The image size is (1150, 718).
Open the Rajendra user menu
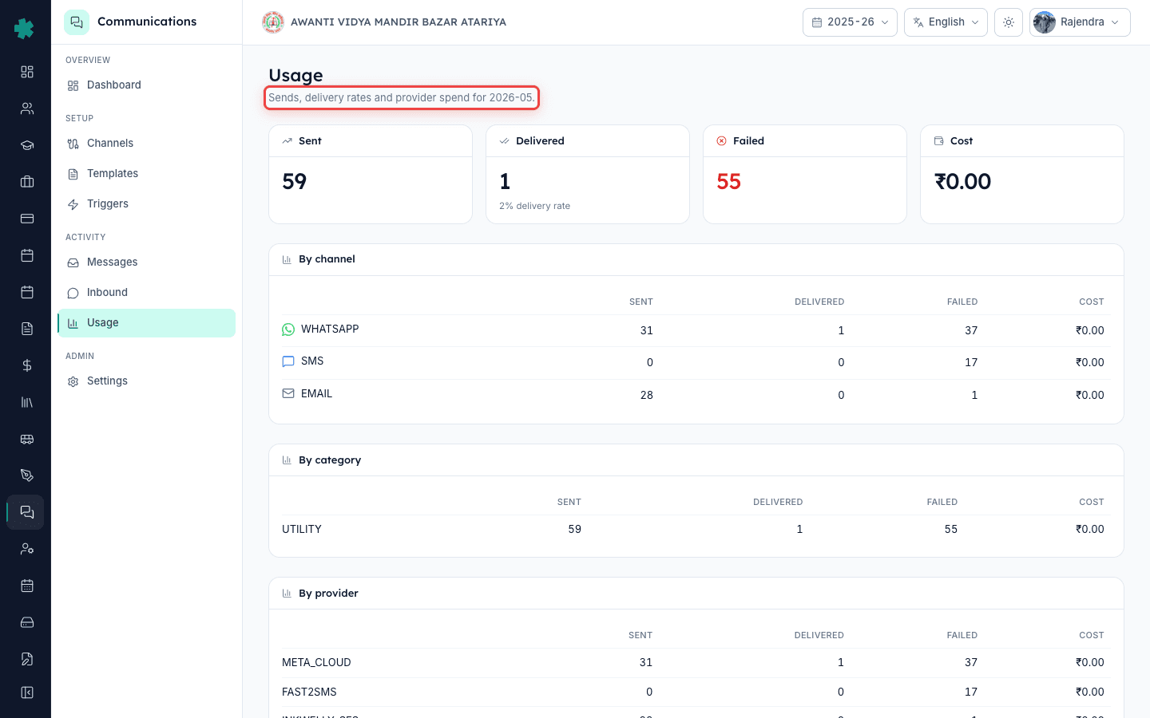tap(1080, 22)
